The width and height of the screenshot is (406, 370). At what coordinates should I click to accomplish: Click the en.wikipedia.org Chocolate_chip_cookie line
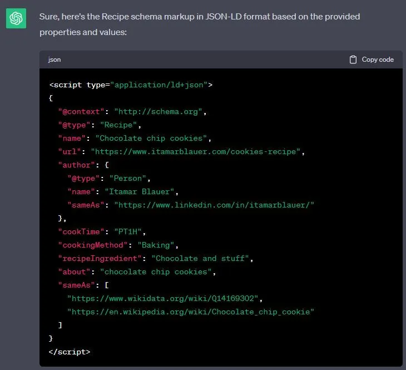(191, 312)
